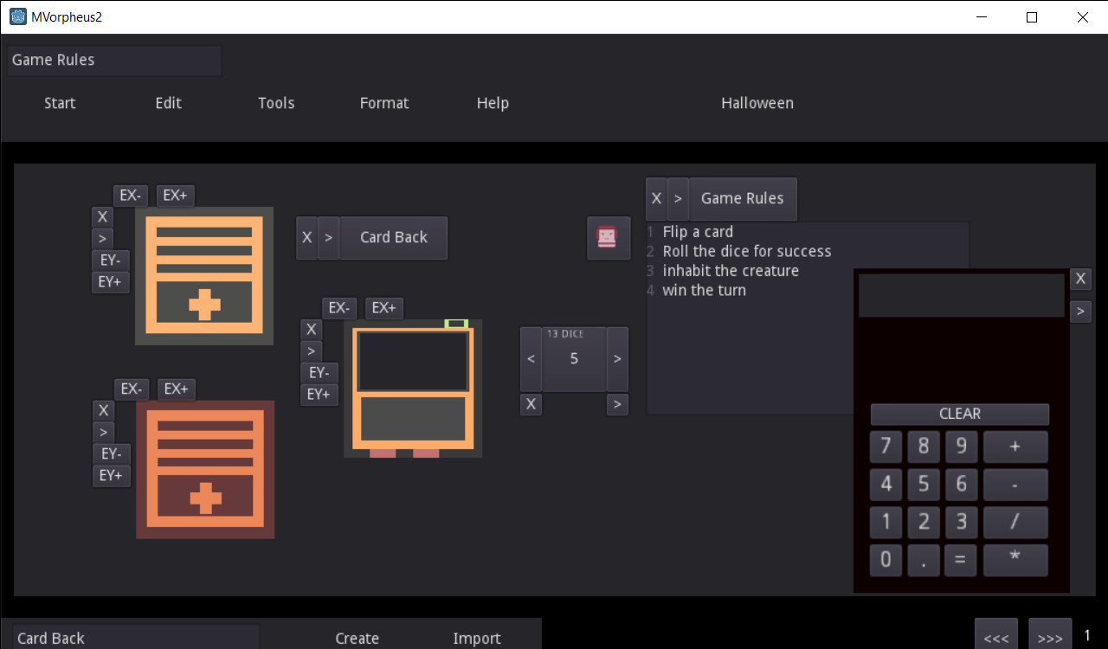
Task: Click the >>> page navigation button
Action: tap(1049, 638)
